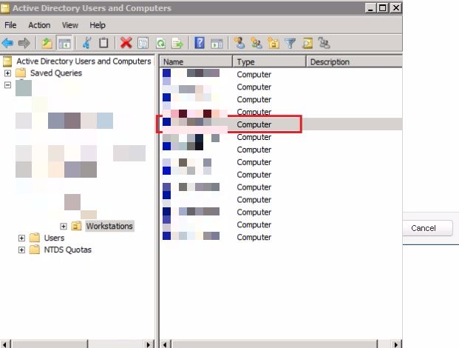
Task: Click the Filter funnel icon
Action: [290, 43]
